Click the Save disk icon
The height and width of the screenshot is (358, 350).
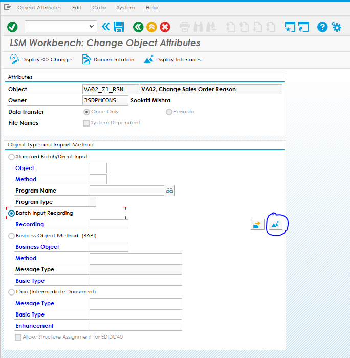coord(119,27)
